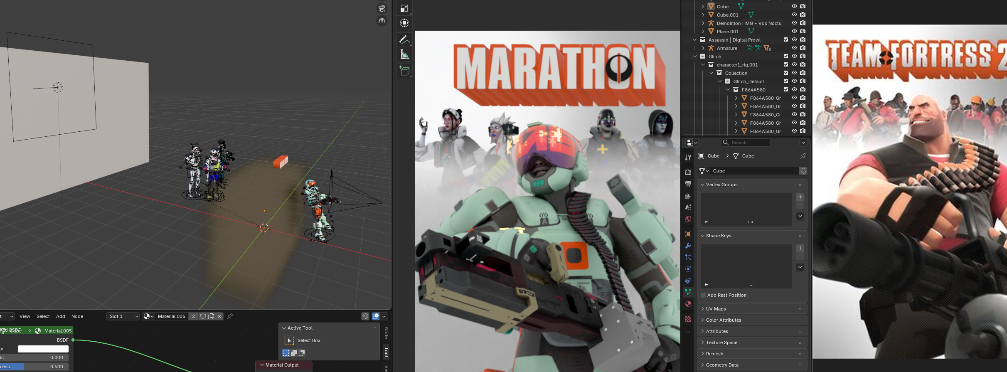The image size is (1007, 372).
Task: Toggle fake user shield for Cube mesh
Action: coord(803,171)
